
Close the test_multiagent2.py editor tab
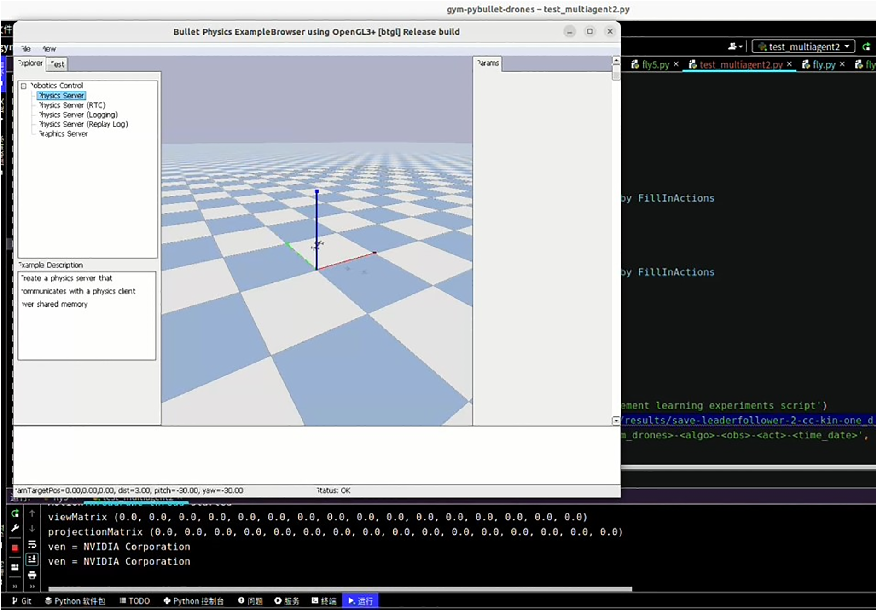click(x=790, y=64)
